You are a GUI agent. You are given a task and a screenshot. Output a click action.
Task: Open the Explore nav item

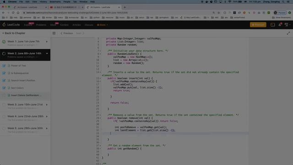click(x=27, y=25)
